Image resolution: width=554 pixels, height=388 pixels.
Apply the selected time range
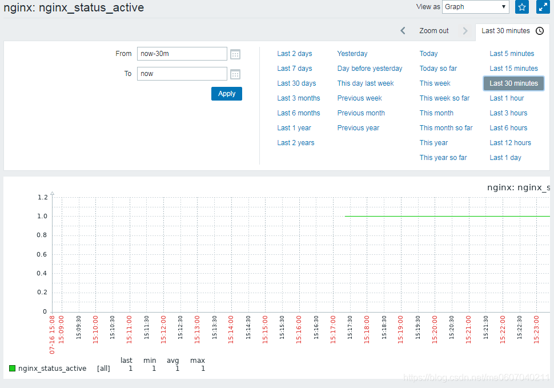227,94
